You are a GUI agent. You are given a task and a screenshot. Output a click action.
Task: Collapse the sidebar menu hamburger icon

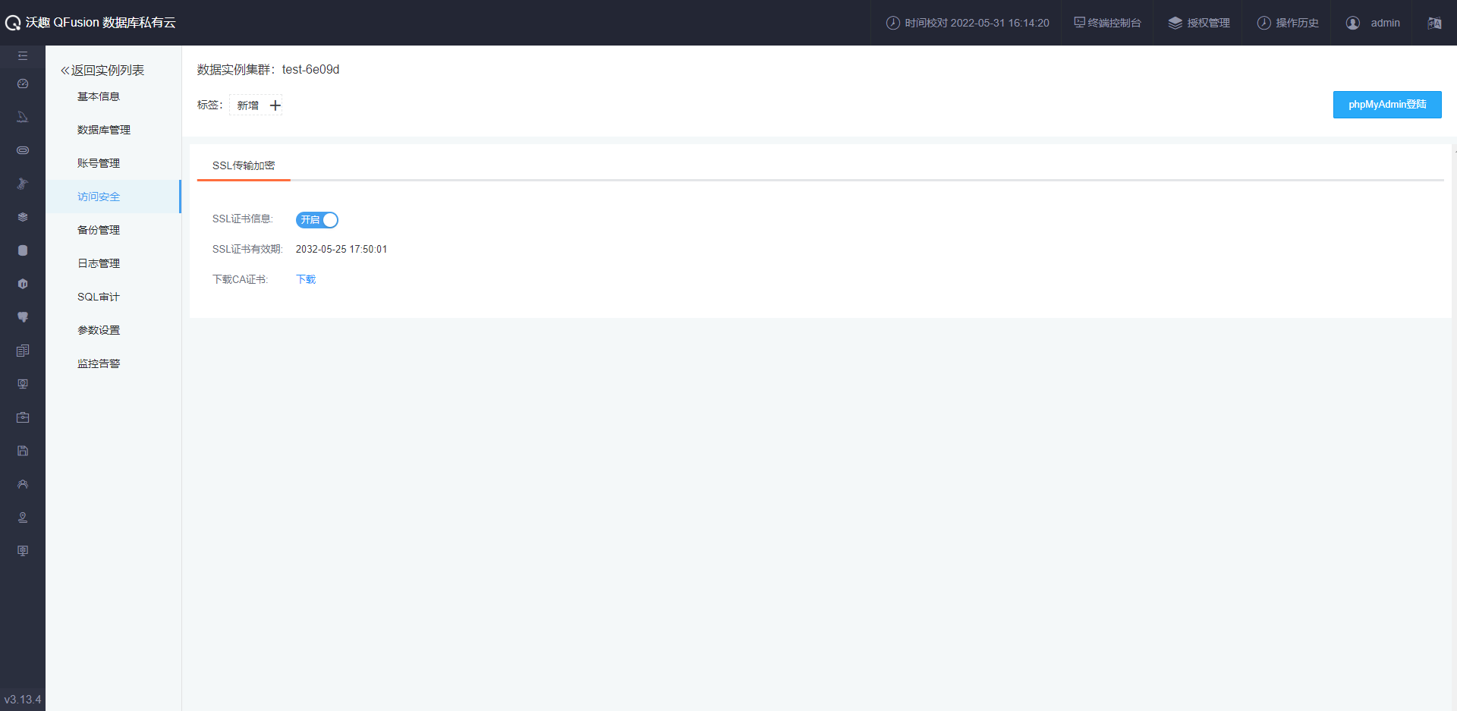pos(23,56)
